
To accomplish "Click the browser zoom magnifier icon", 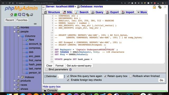I will point(122,3).
